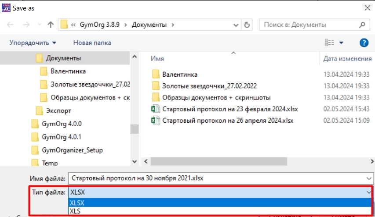
Task: Expand the view options dropdown arrow
Action: point(341,43)
